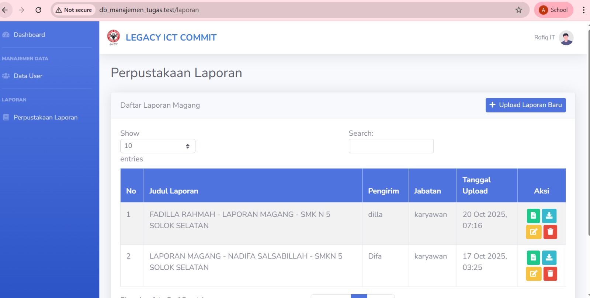Edit the Fadilla Rahmah report with yellow icon
The width and height of the screenshot is (590, 298).
point(533,232)
